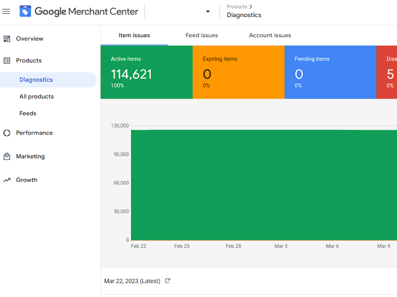Open the Account issues tab
This screenshot has height=297, width=397.
270,35
